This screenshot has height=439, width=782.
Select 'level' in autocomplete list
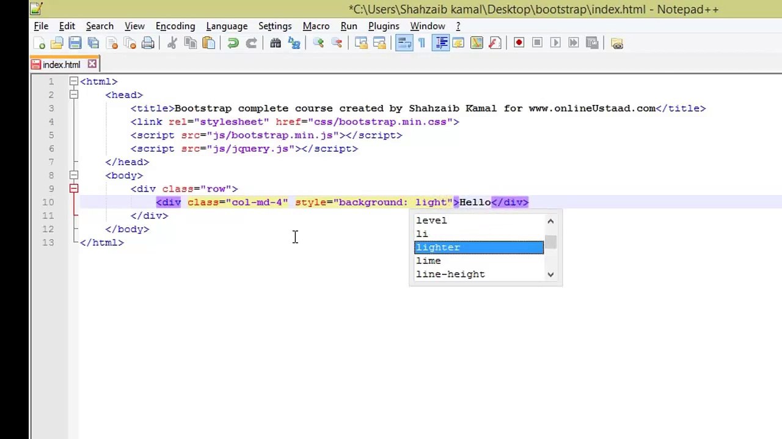pos(479,221)
